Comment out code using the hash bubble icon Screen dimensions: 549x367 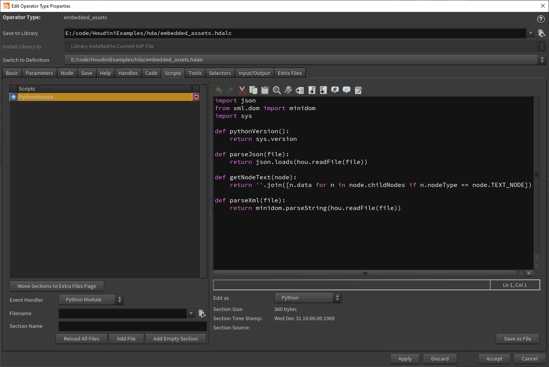point(334,90)
